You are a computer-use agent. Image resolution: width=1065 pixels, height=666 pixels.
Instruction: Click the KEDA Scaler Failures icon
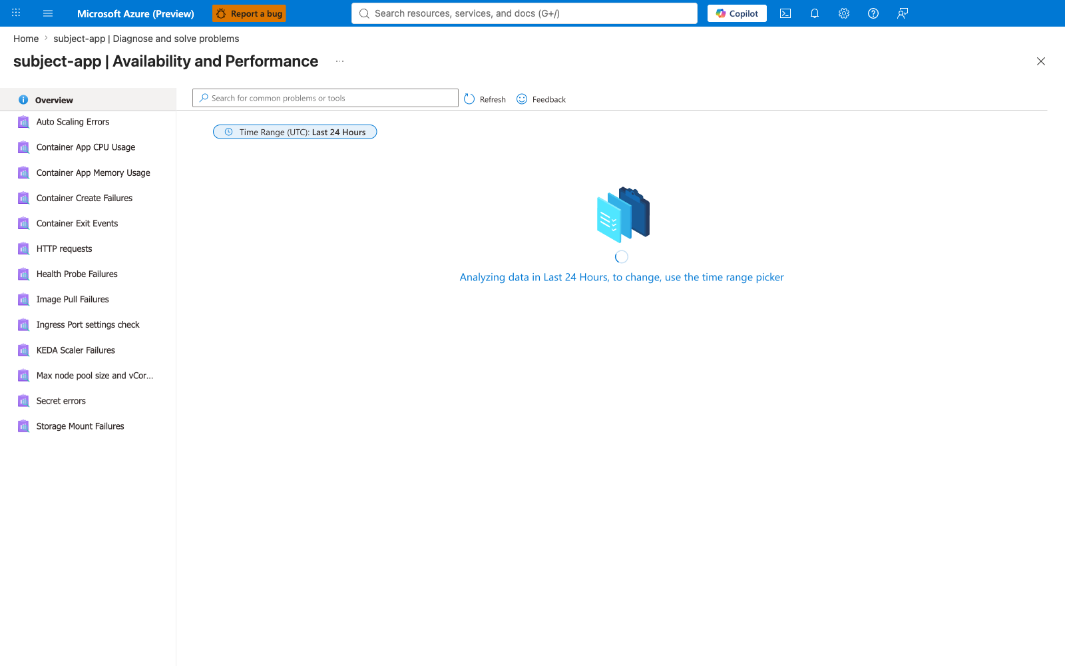(x=23, y=350)
